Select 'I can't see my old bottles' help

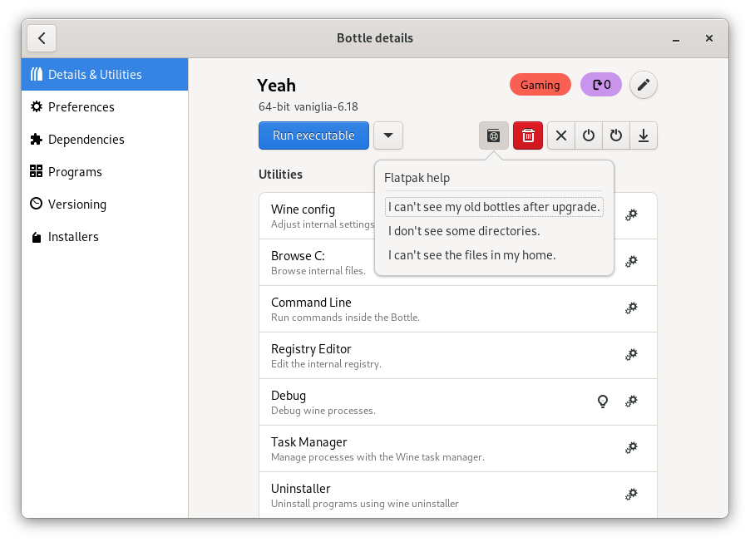click(x=494, y=207)
